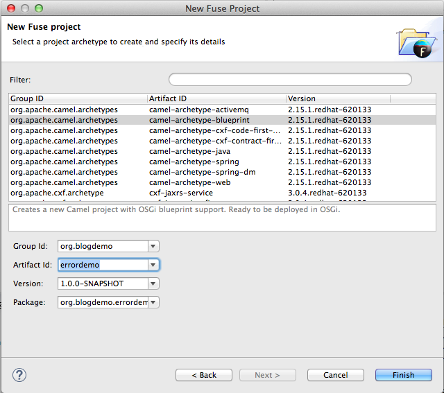Click the org.apache.cxf.archetype group cell

(57, 193)
